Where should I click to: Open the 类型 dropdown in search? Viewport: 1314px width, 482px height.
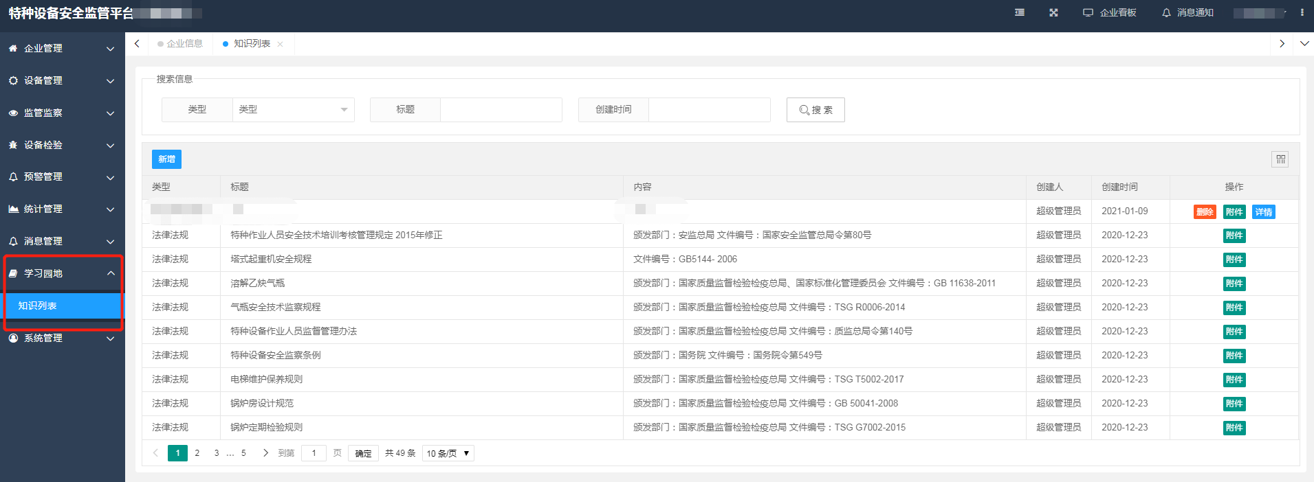pos(293,110)
